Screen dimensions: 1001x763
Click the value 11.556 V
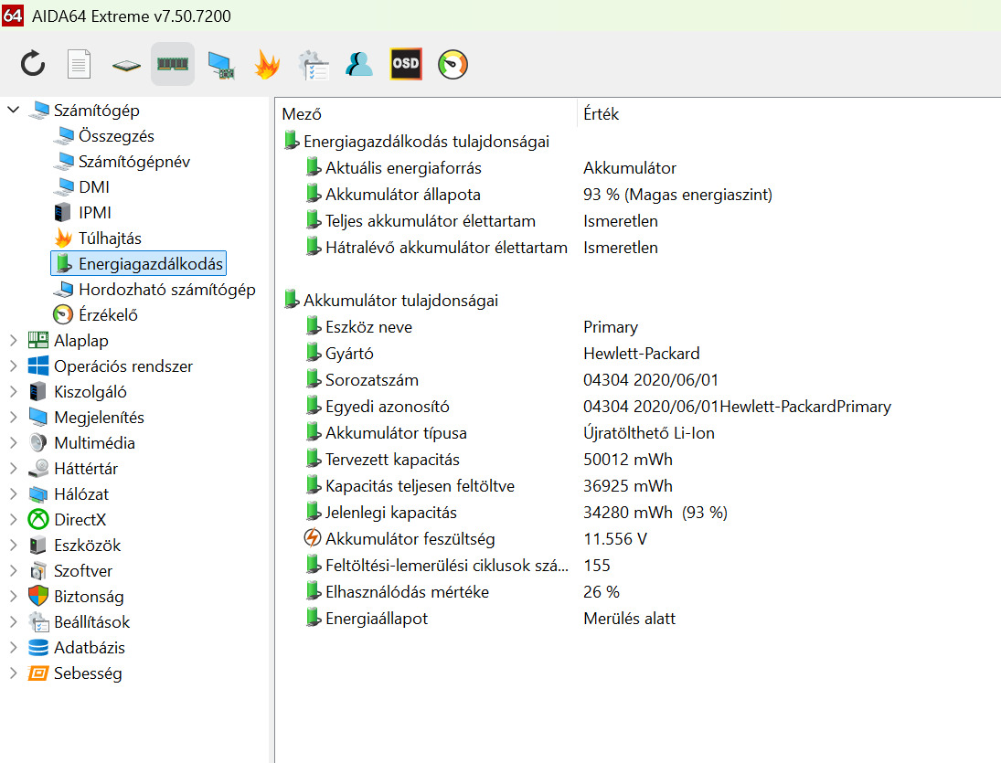tap(615, 539)
